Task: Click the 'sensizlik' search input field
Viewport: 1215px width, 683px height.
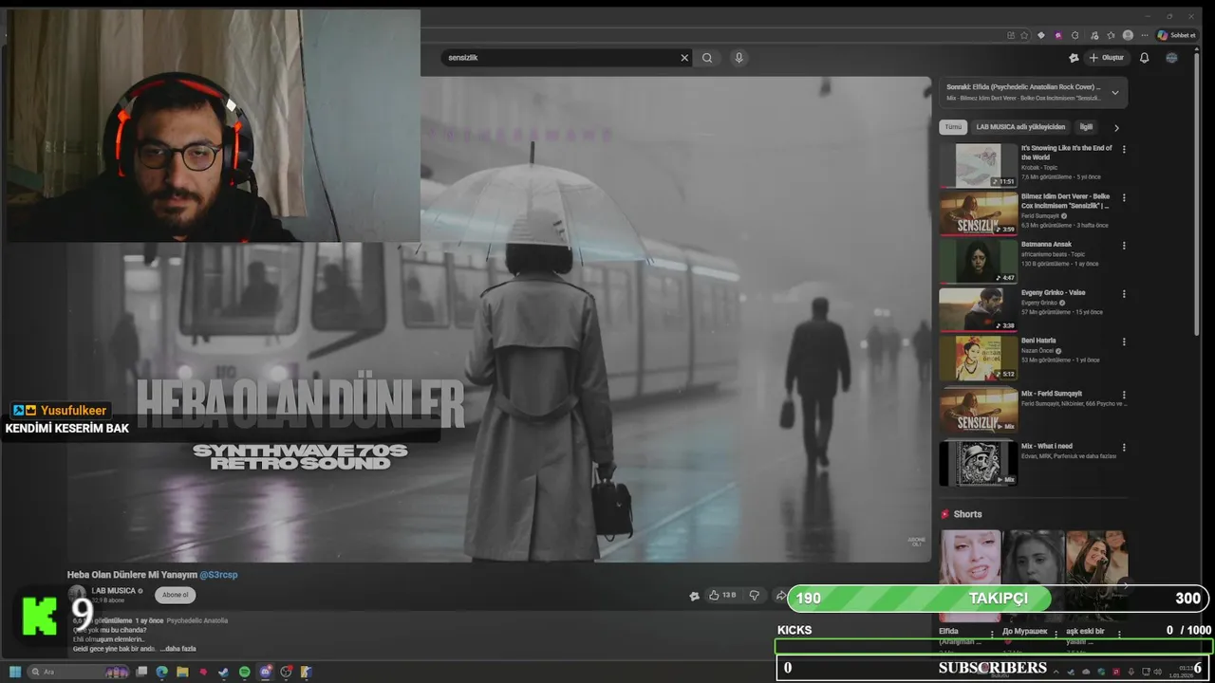Action: point(560,58)
